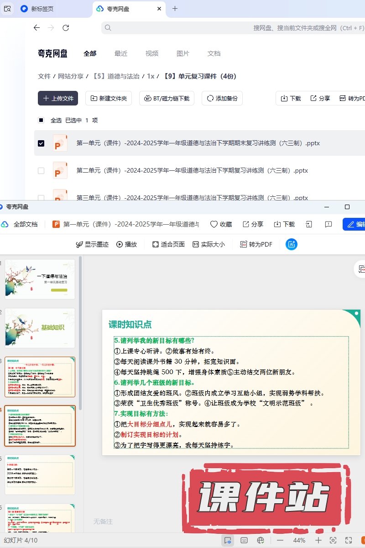The image size is (365, 548).
Task: Click the 转为PDF icon in preview toolbar
Action: [x=244, y=244]
